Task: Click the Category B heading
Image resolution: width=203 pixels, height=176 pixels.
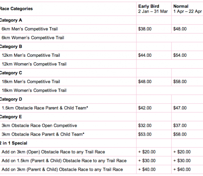Action: (x=11, y=46)
